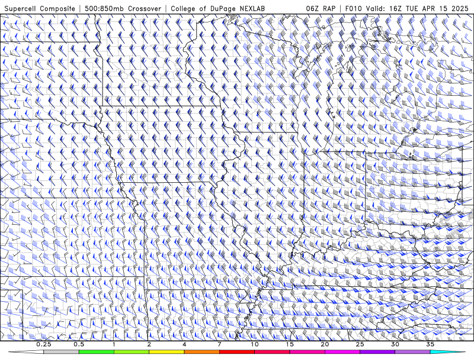The width and height of the screenshot is (474, 355).
Task: Click the orange legend segment (4–7)
Action: (x=201, y=352)
